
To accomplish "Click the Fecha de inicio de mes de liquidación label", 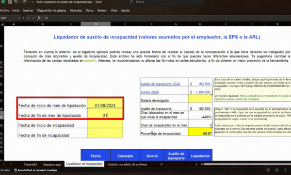I will [52, 105].
